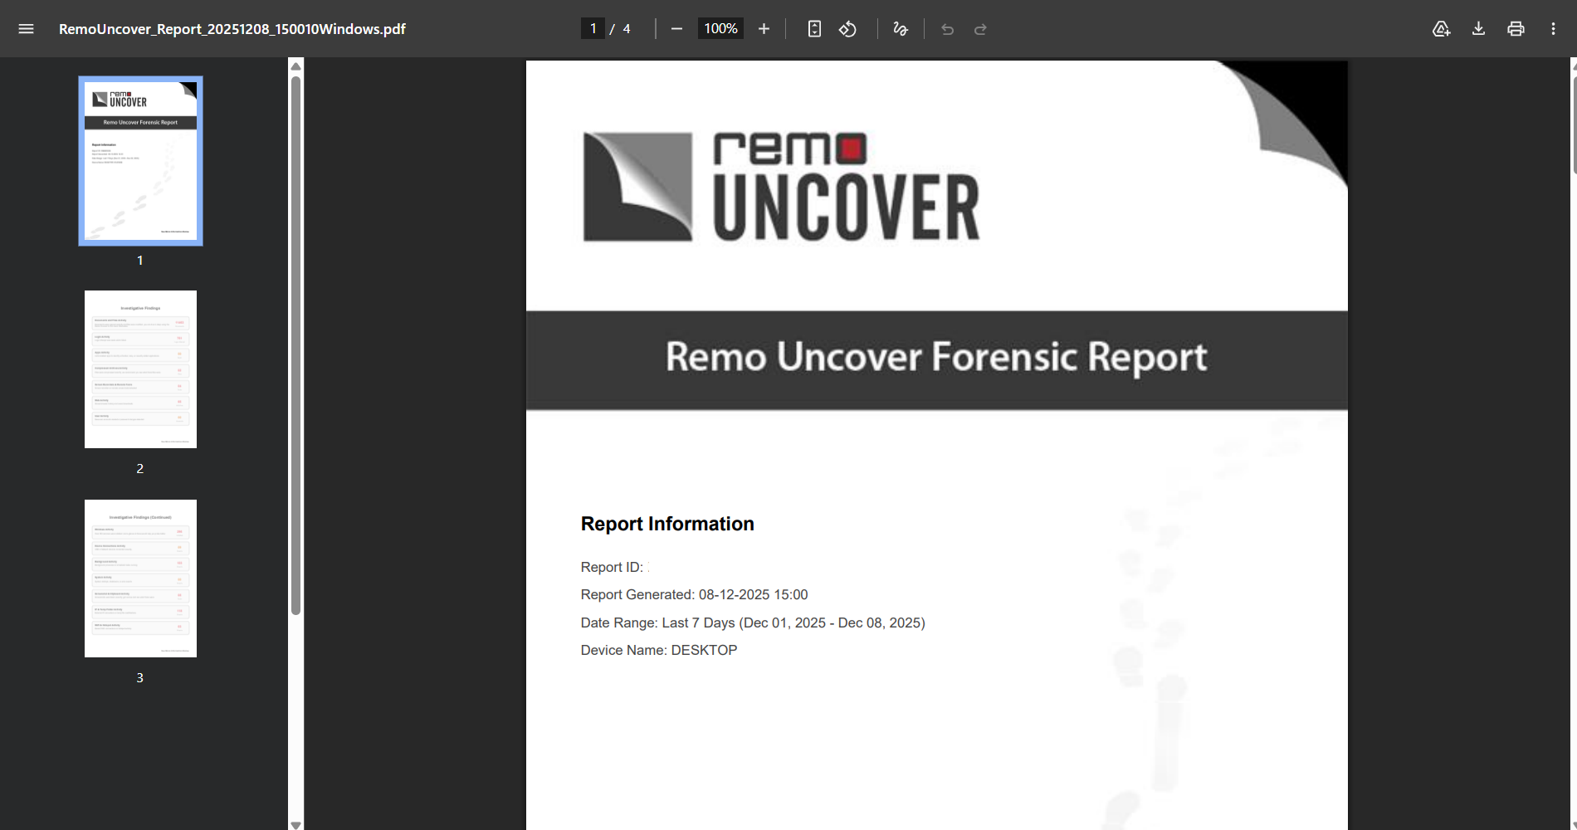Screen dimensions: 1577x830
Task: Click the thumbnail sidebar scrollbar thumb
Action: pyautogui.click(x=295, y=345)
